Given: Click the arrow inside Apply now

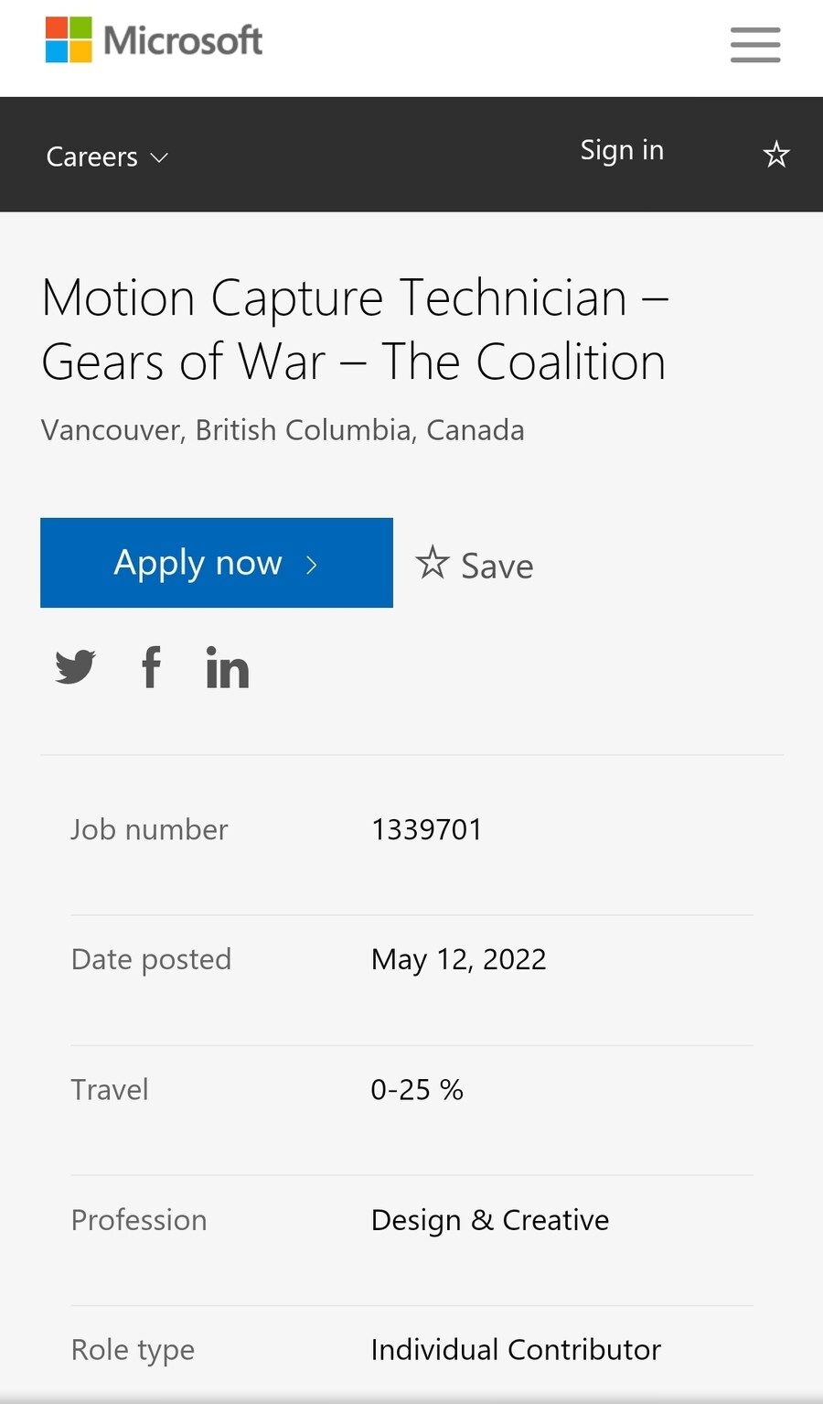Looking at the screenshot, I should (312, 565).
